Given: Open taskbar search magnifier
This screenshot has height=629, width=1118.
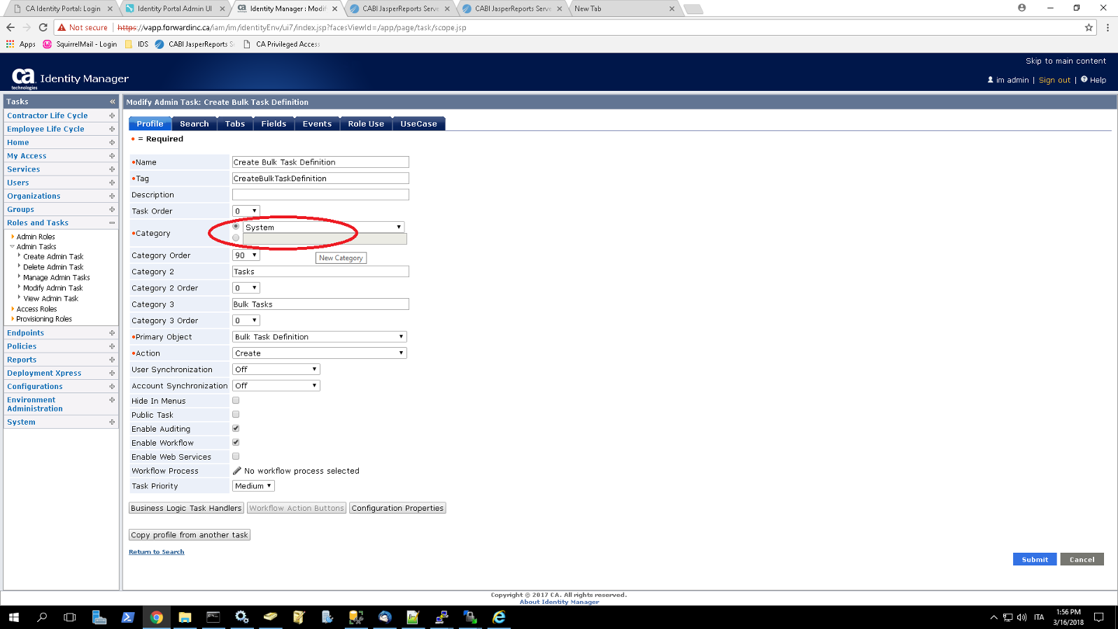Looking at the screenshot, I should [x=42, y=617].
